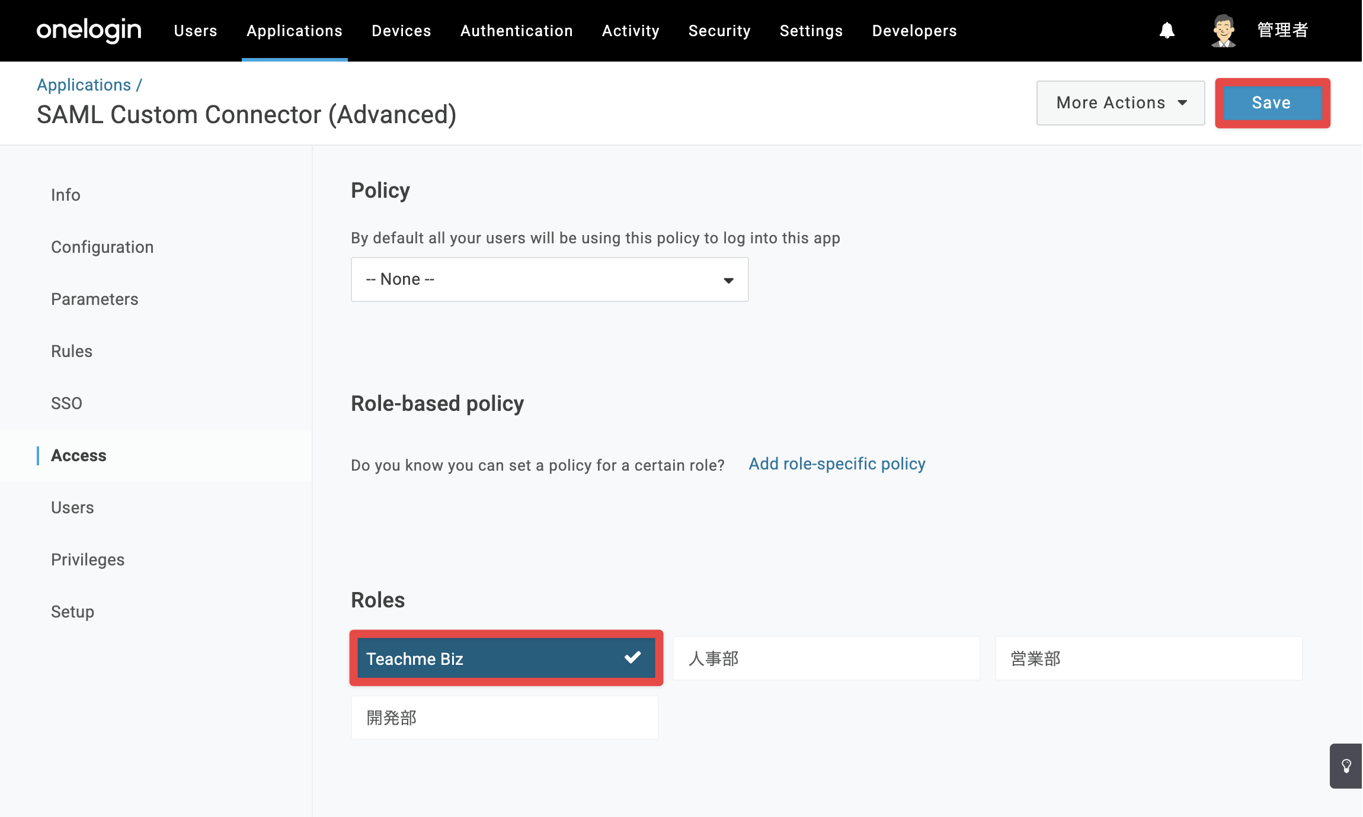Deselect the Teachme Biz role
Screen dimensions: 1363x817
pyautogui.click(x=506, y=658)
